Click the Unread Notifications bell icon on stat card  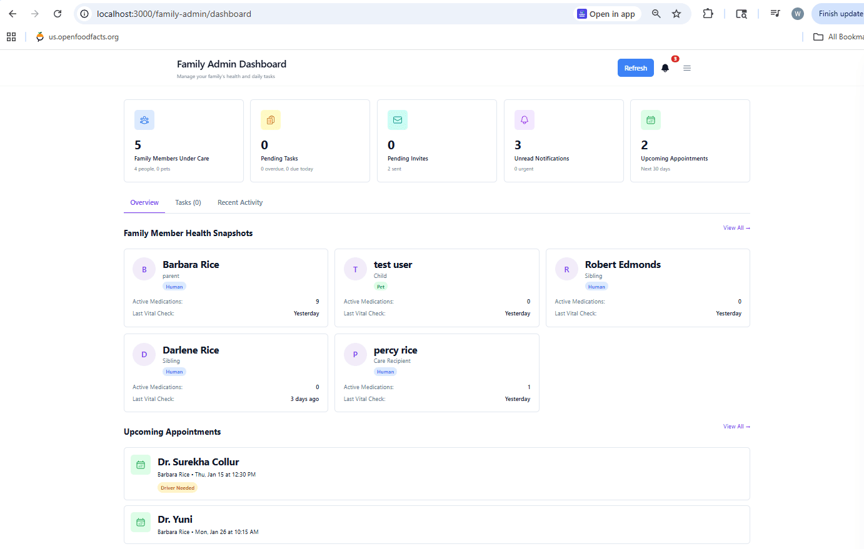point(524,119)
